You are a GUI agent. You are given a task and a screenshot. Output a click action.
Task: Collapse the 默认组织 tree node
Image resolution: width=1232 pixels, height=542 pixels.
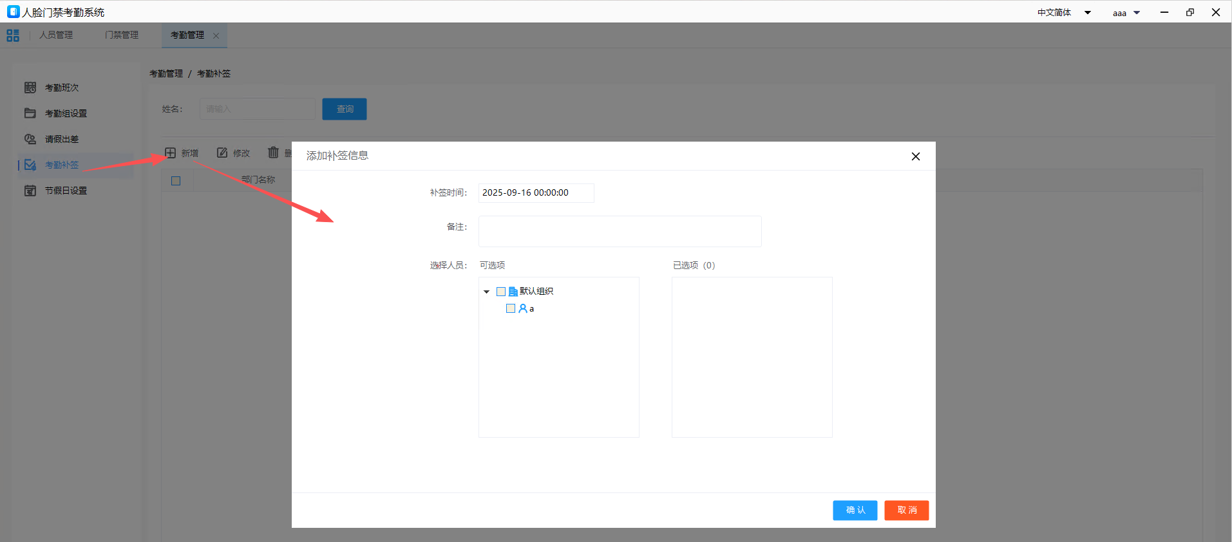click(x=487, y=292)
